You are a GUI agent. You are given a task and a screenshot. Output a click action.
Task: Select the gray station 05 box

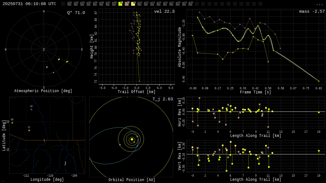point(95,3)
